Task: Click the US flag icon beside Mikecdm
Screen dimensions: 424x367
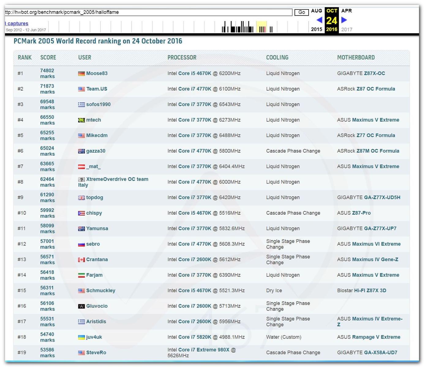Action: point(81,135)
